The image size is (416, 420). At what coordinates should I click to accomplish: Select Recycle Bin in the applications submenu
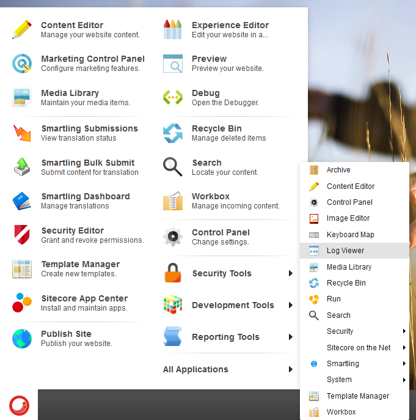(355, 283)
